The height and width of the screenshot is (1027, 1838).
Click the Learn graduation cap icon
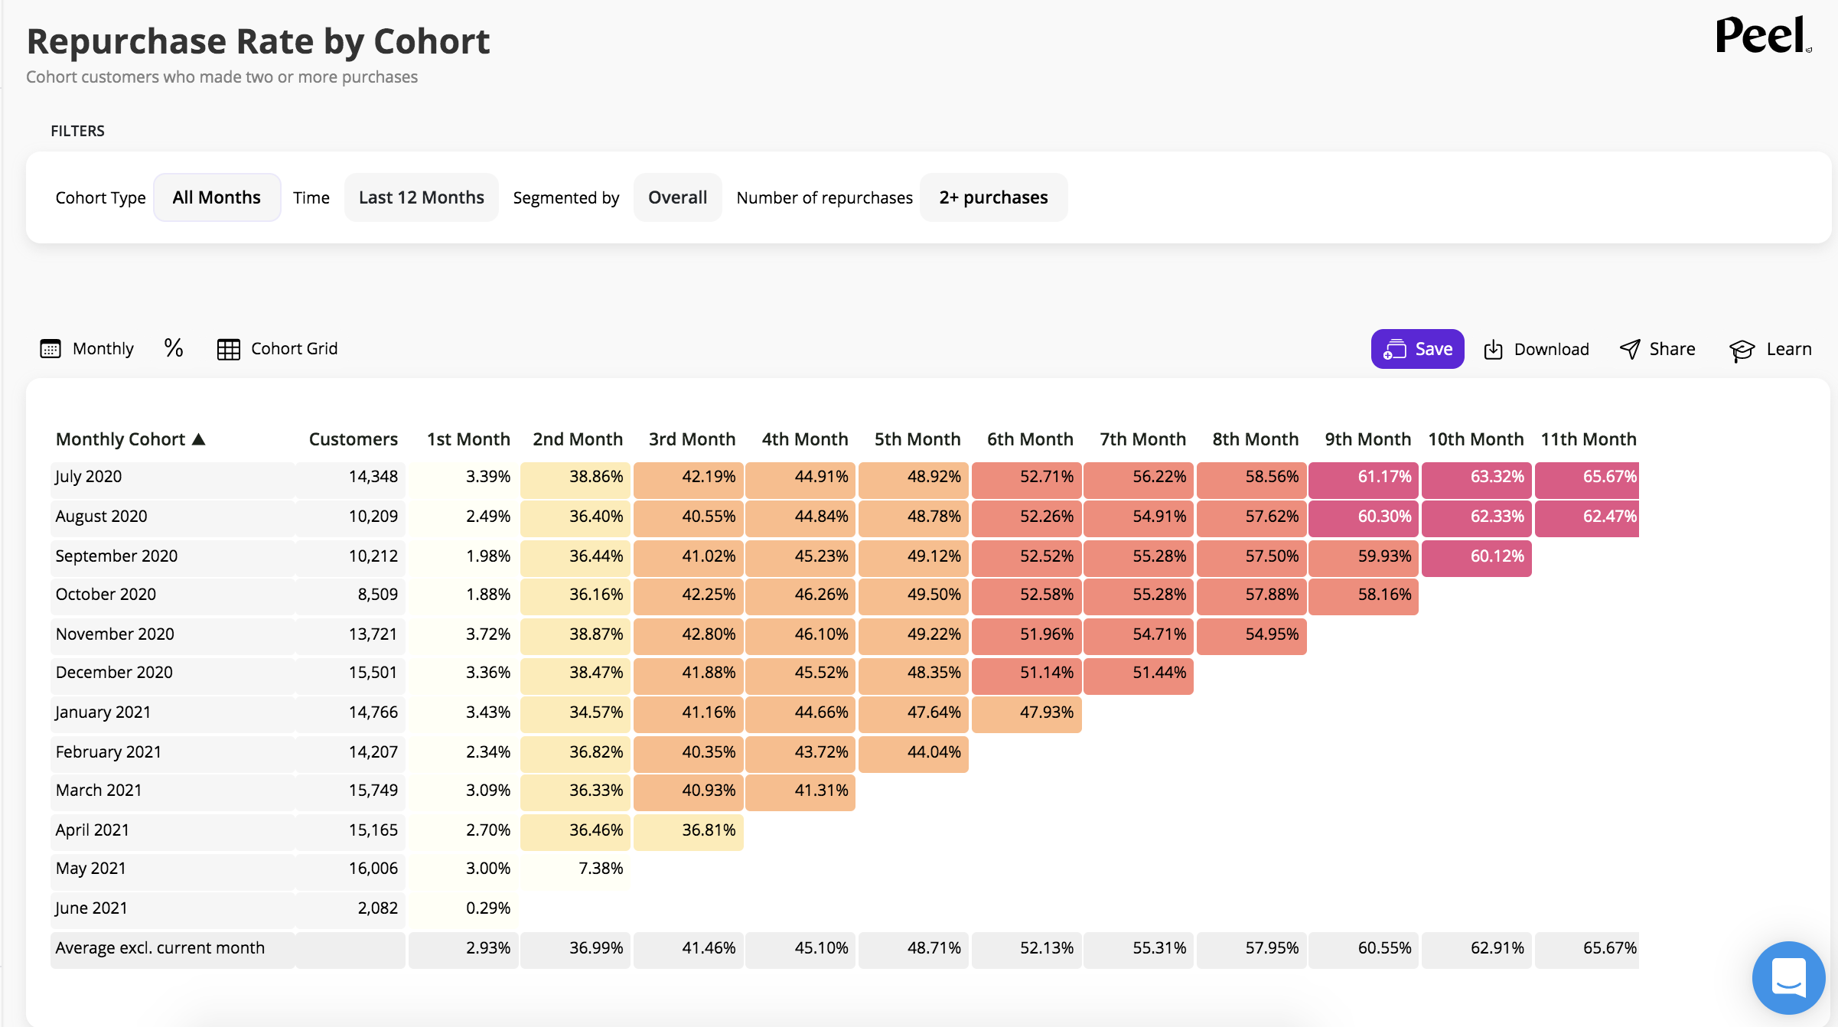point(1742,350)
